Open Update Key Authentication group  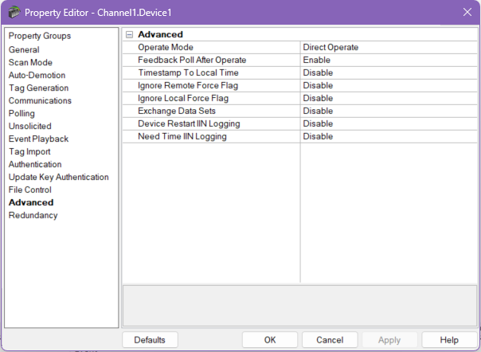click(x=58, y=177)
